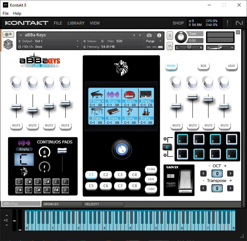
Task: Trigger pad number 8
Action: pyautogui.click(x=232, y=154)
